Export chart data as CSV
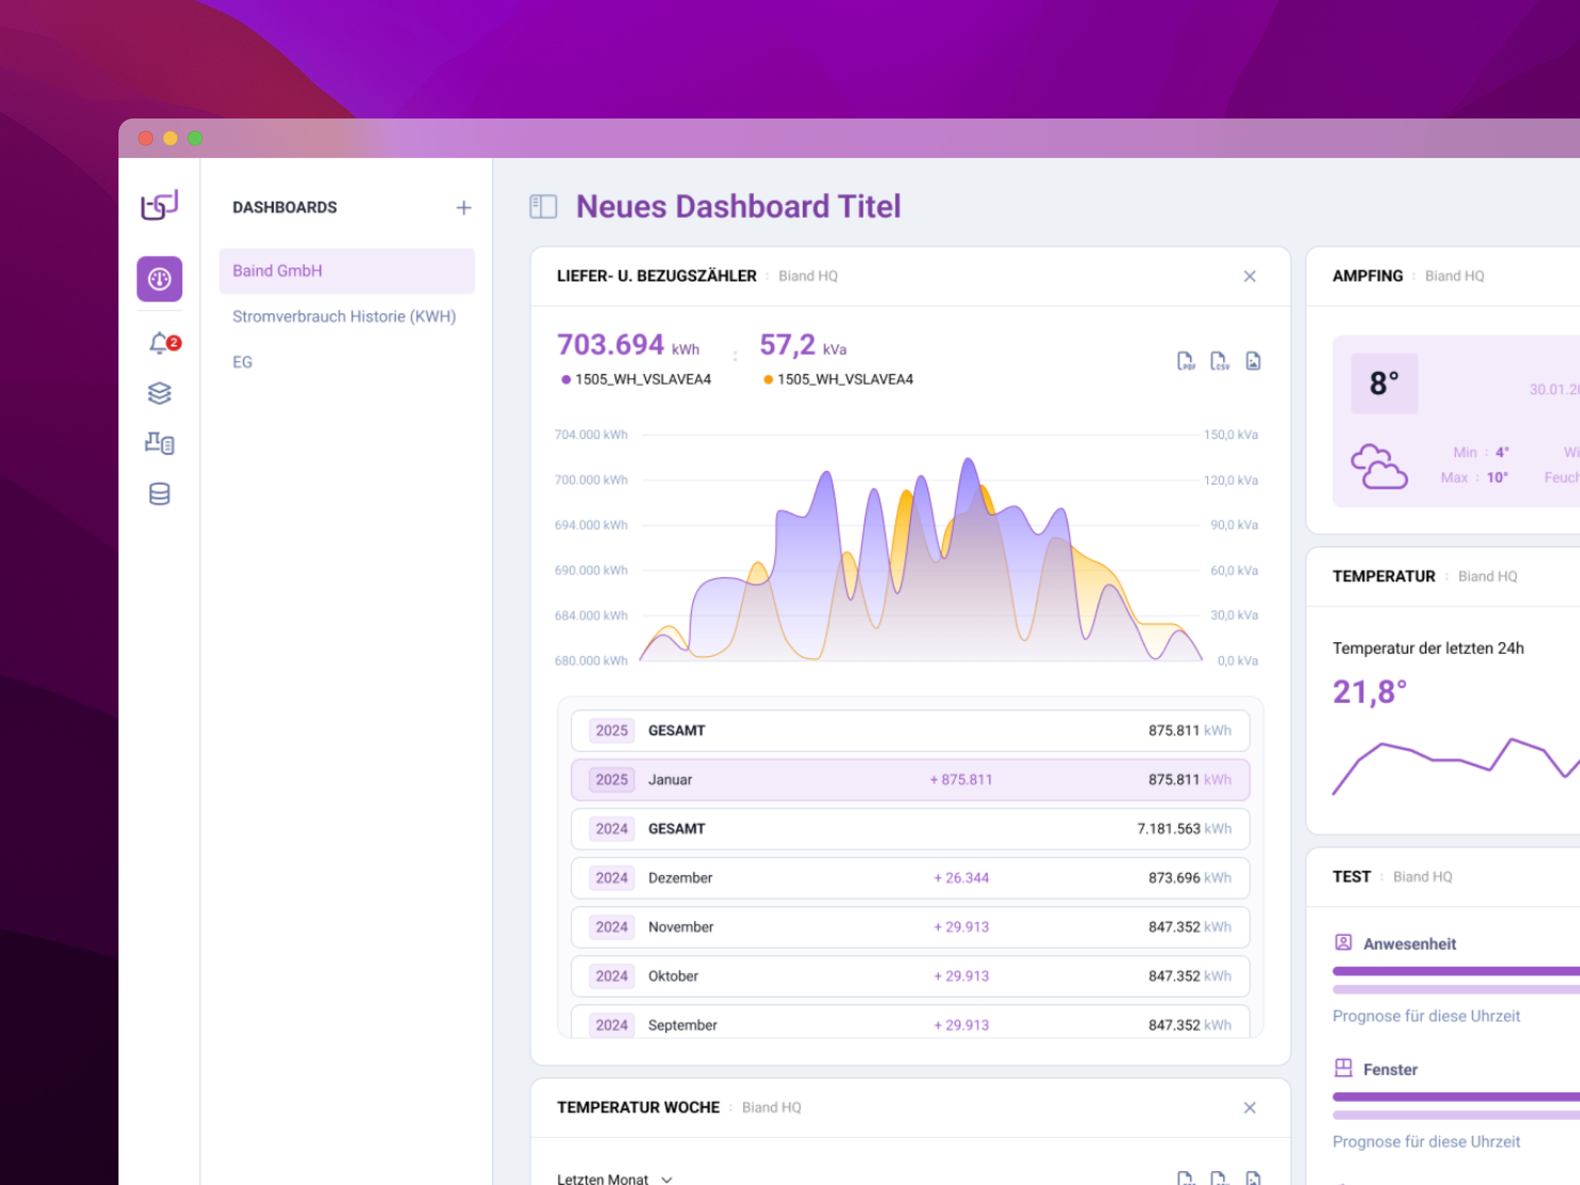Screen dimensions: 1580x1185 (x=1219, y=361)
